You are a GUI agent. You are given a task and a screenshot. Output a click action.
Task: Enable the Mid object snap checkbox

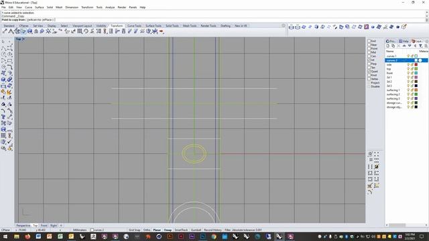click(x=369, y=52)
